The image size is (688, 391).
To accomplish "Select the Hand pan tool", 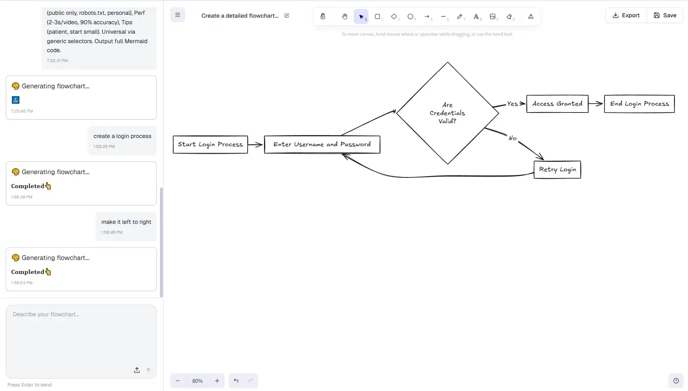I will click(345, 16).
